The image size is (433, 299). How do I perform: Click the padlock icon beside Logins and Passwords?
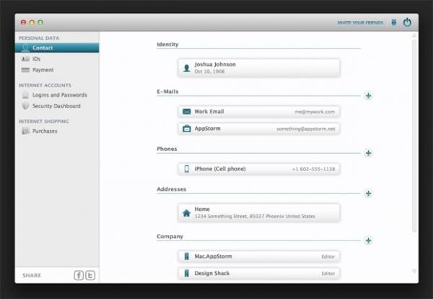coord(25,95)
